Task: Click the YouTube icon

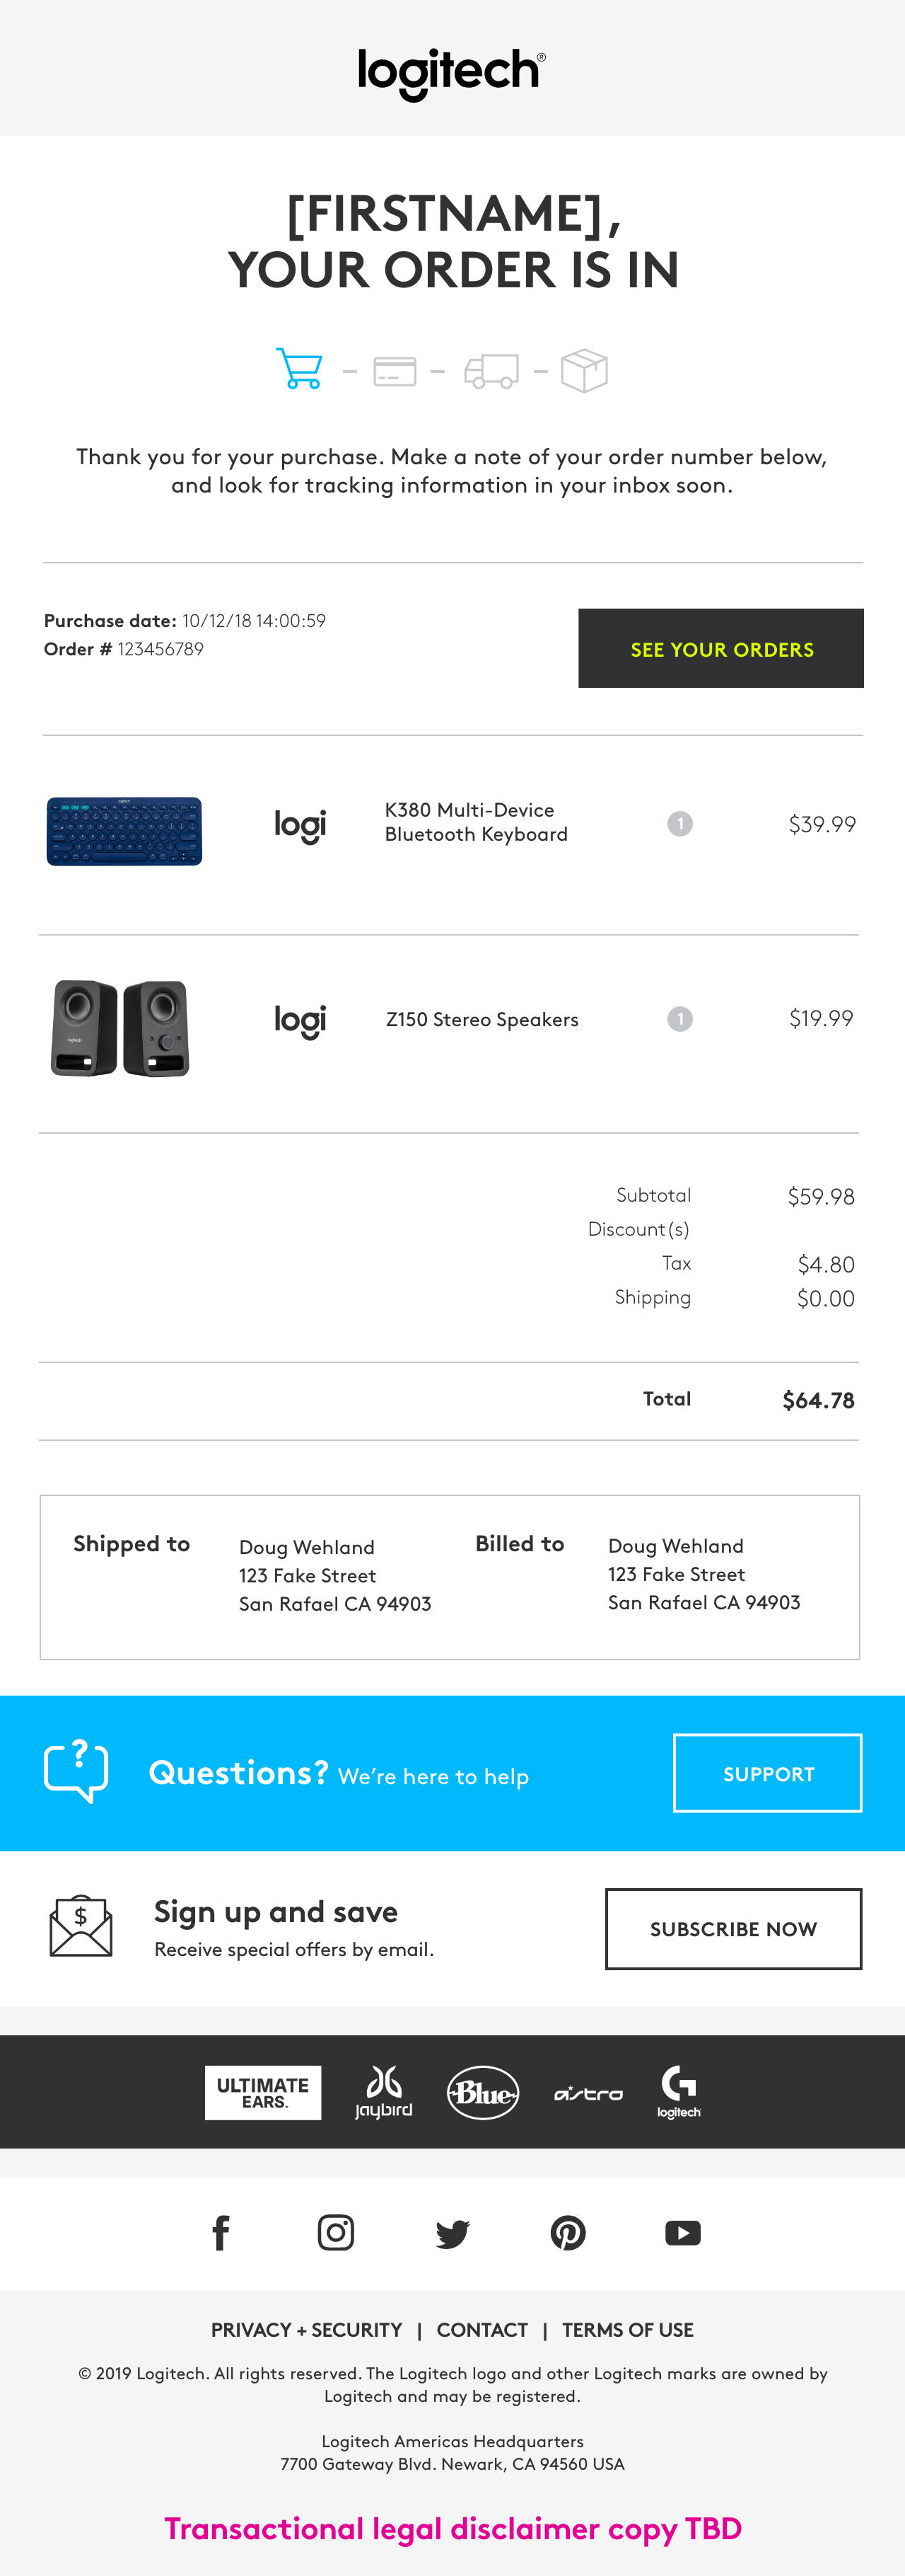Action: [x=683, y=2233]
